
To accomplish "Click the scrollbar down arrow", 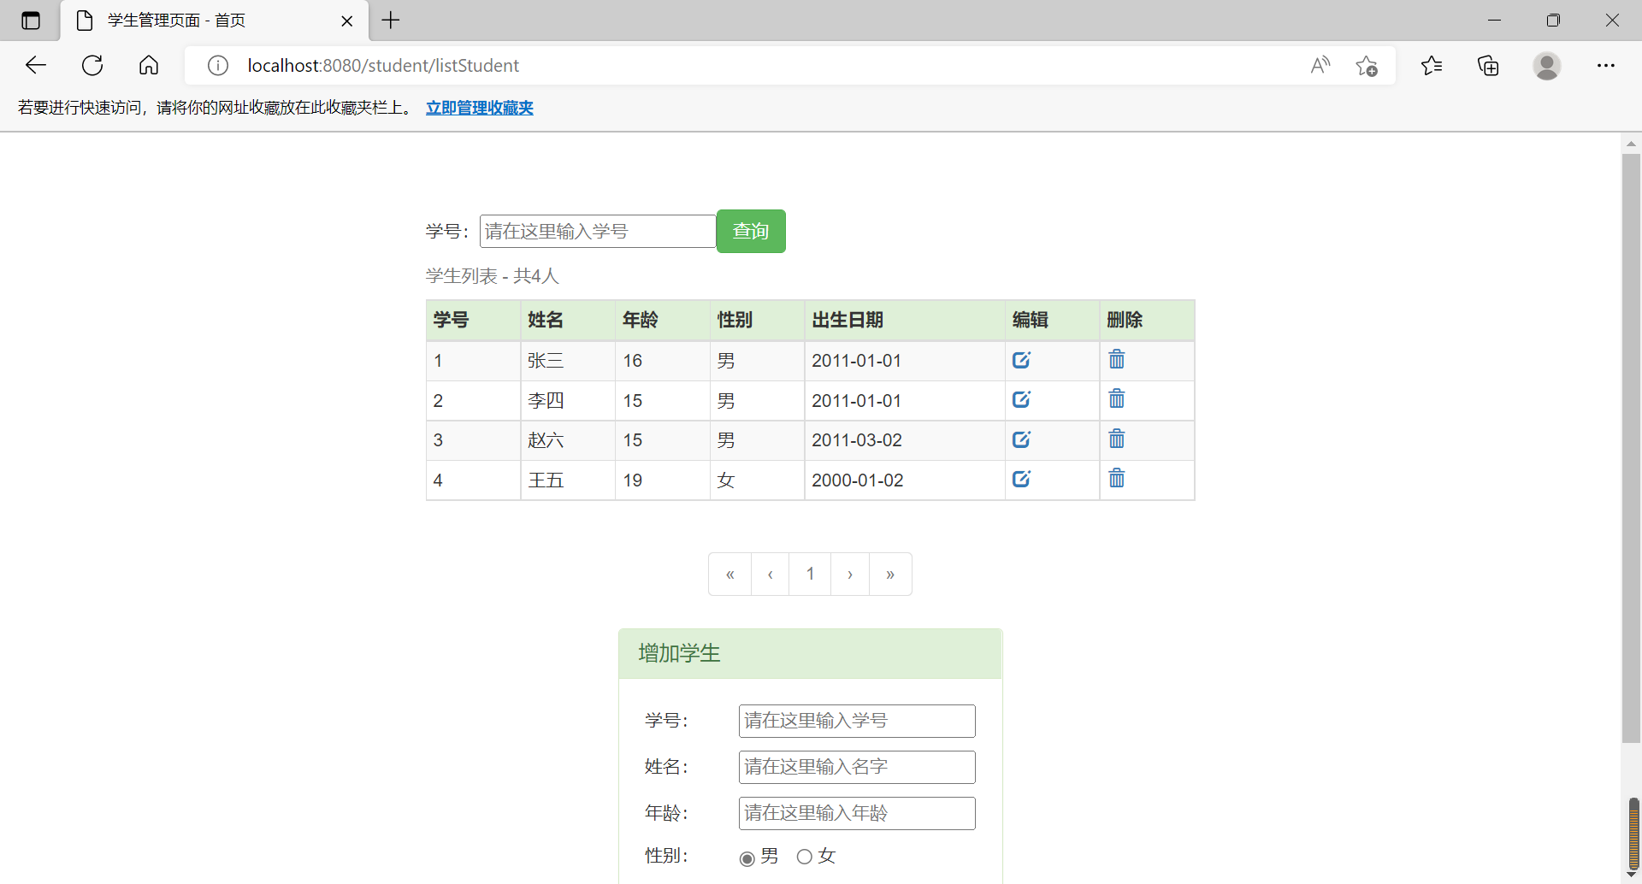I will click(1631, 875).
